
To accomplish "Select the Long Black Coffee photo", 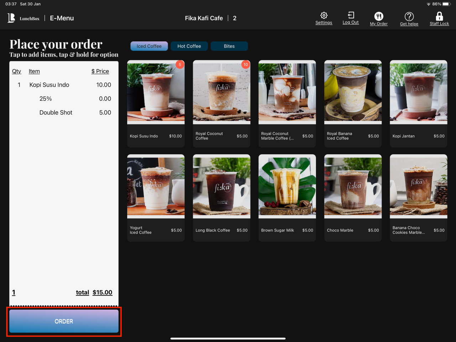I will [222, 186].
